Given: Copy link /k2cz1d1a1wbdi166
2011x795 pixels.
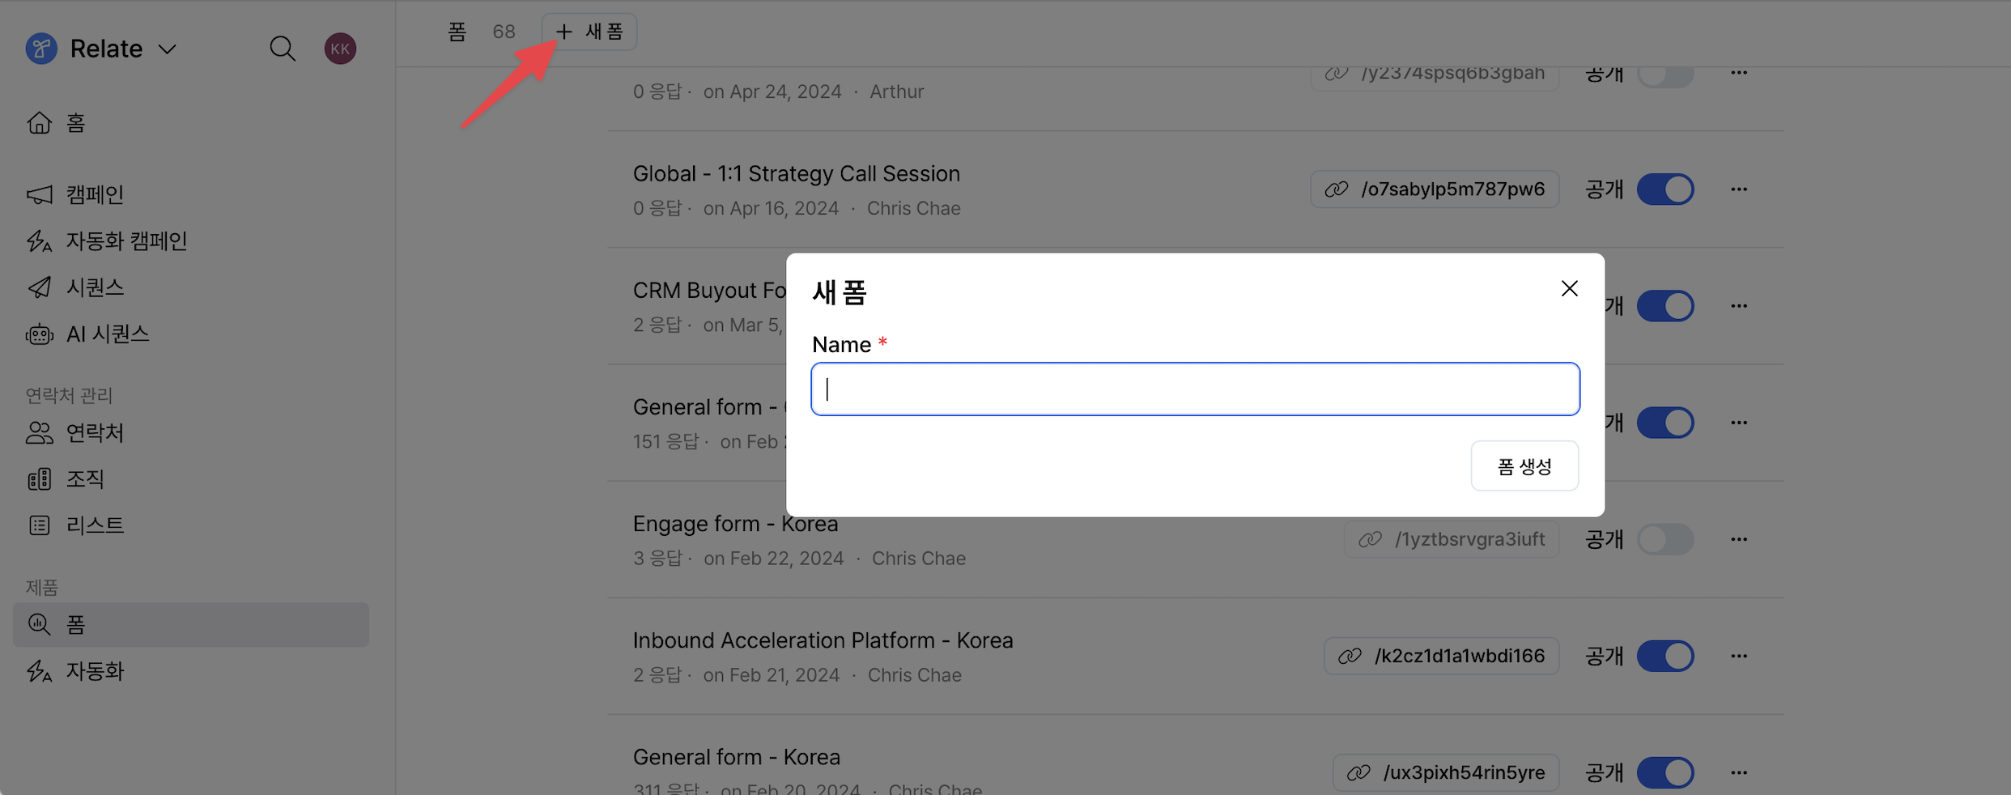Looking at the screenshot, I should [1441, 656].
